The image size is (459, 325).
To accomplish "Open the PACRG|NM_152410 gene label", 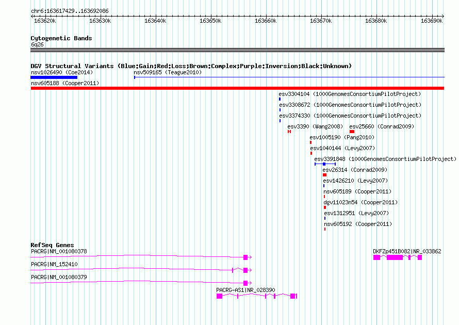I will coord(55,265).
